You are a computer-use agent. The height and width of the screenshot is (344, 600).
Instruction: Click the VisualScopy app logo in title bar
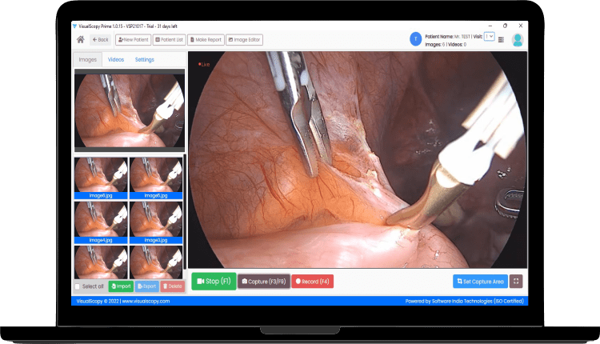(74, 26)
